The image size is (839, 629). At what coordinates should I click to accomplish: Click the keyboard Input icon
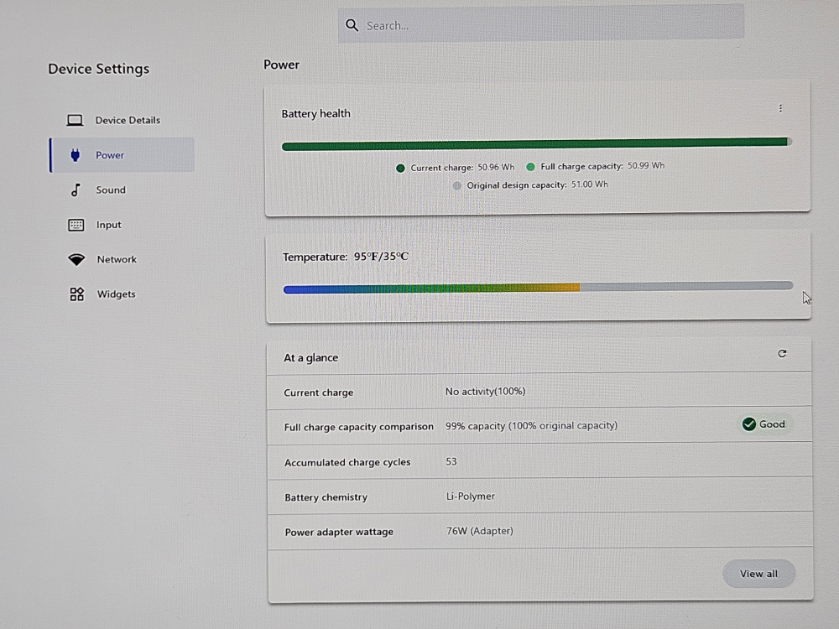click(76, 225)
